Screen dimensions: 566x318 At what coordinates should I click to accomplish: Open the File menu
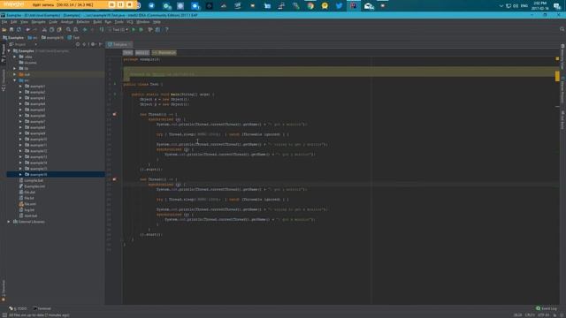pos(4,22)
